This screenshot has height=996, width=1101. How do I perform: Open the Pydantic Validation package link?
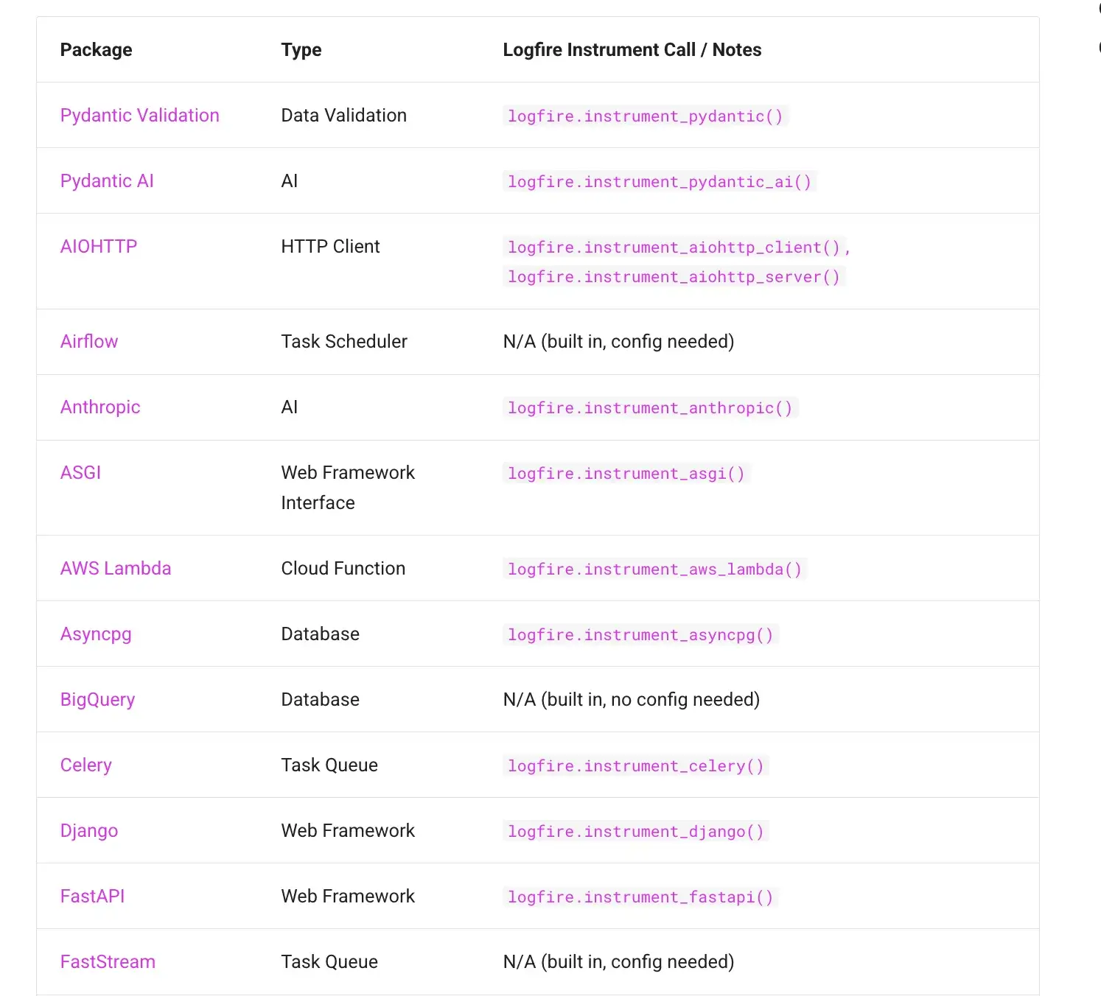(x=139, y=115)
